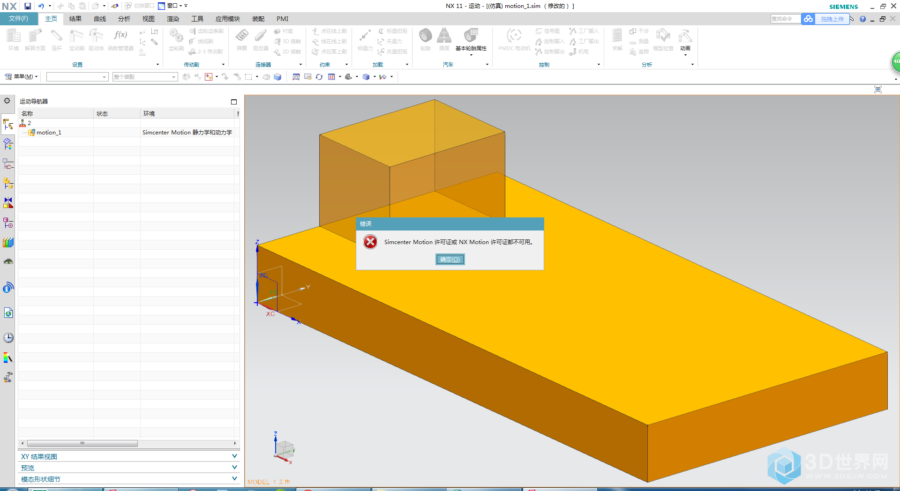Expand the 分析 group options arrow
Screen dimensions: 900x491
point(692,65)
